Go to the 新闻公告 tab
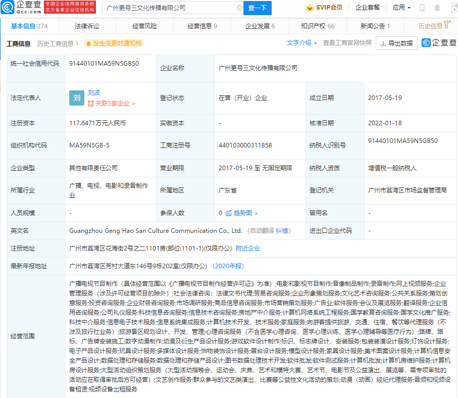 [375, 26]
